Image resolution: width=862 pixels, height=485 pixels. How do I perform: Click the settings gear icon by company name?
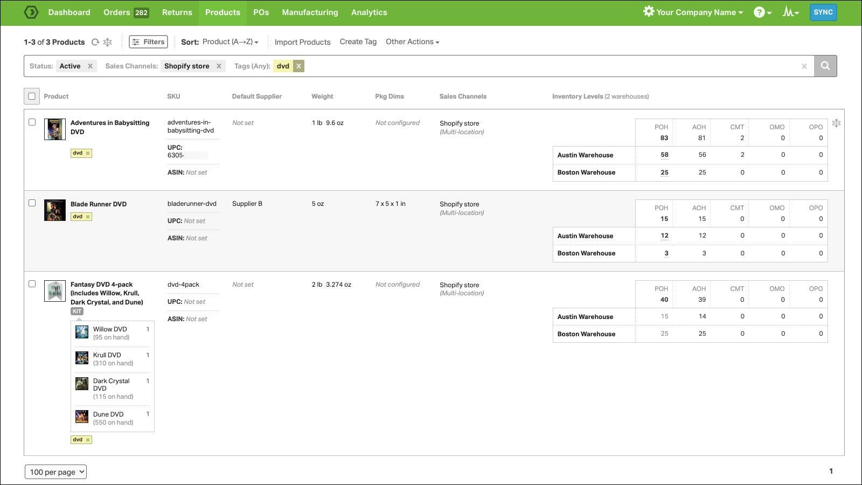pos(648,11)
